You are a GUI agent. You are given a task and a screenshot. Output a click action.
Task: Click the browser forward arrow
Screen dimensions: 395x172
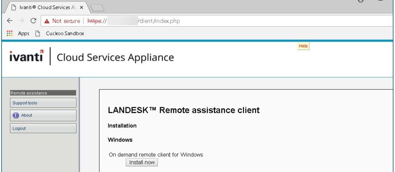[21, 21]
